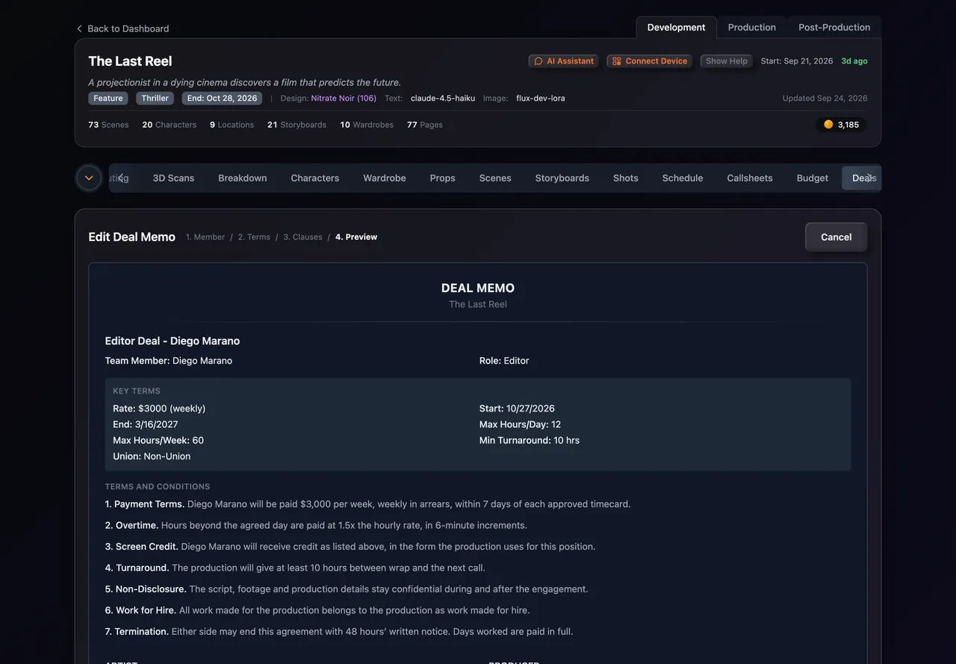Open the AI Assistant
956x664 pixels.
click(x=563, y=61)
